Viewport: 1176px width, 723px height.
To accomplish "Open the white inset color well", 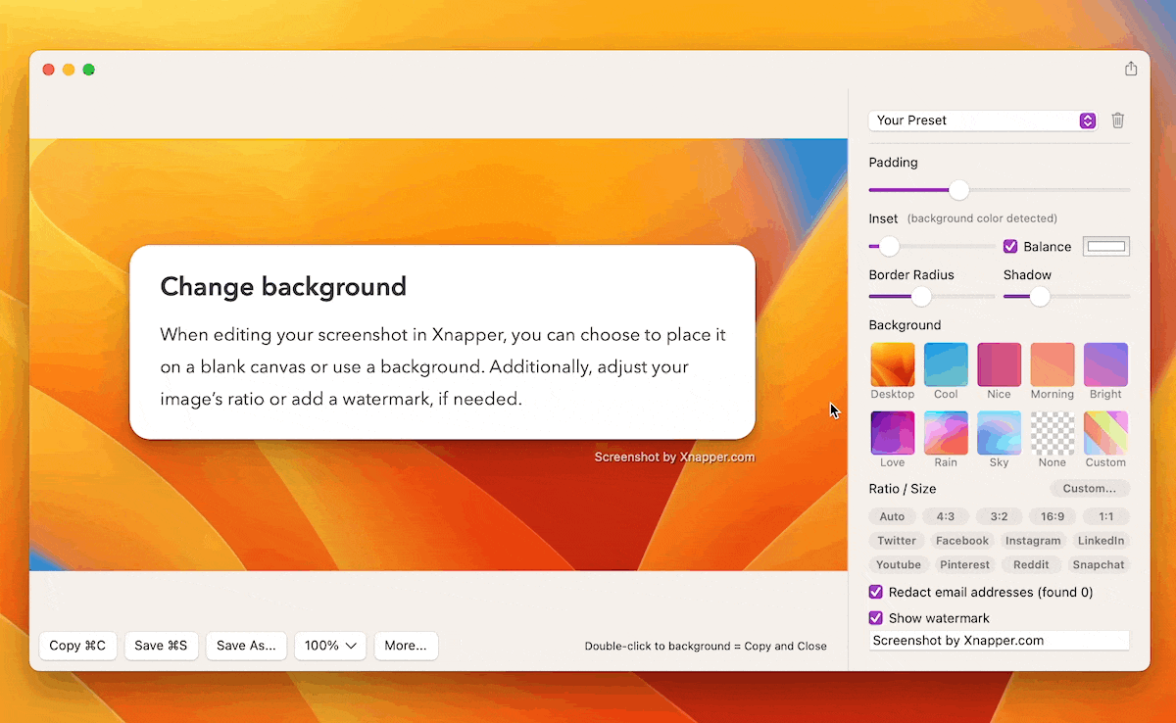I will (1106, 246).
